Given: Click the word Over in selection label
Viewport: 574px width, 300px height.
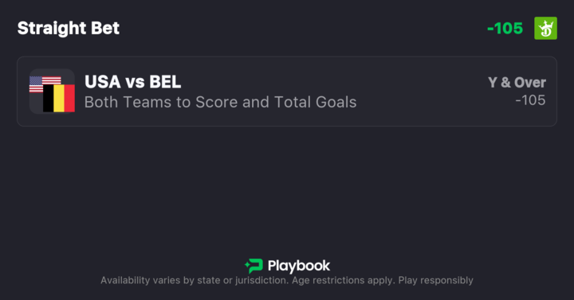Looking at the screenshot, I should click(529, 83).
